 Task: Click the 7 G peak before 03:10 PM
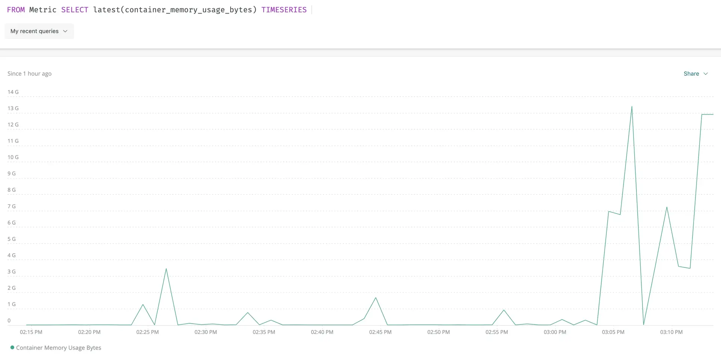[x=667, y=207]
